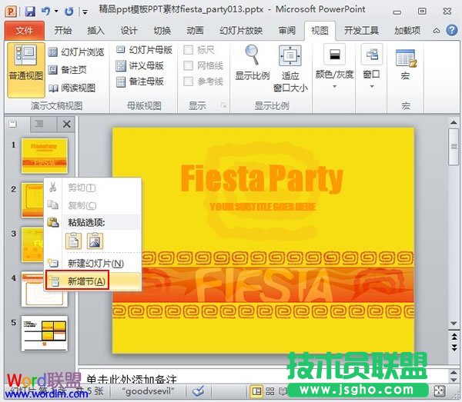Open the 幻灯片放映 ribbon tab
The image size is (462, 402).
241,31
